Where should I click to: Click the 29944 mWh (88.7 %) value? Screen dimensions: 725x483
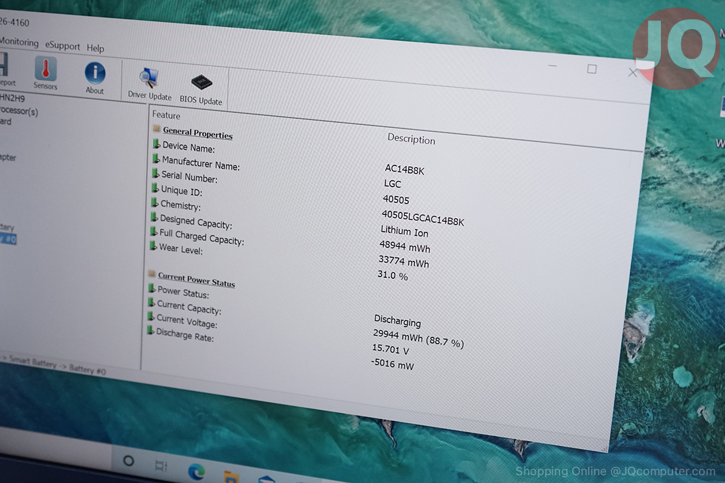coord(419,338)
